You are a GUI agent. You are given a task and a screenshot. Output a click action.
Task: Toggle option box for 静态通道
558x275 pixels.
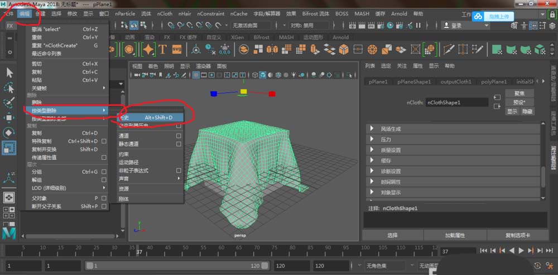(179, 144)
